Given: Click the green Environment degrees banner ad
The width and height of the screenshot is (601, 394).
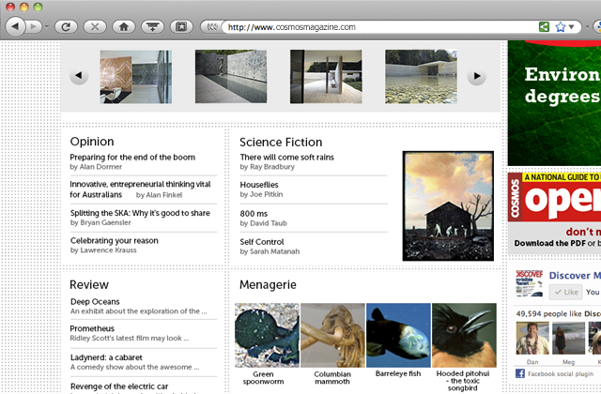Looking at the screenshot, I should click(554, 103).
